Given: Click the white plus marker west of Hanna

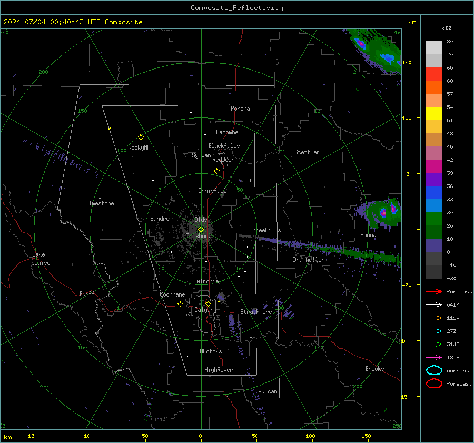Looking at the screenshot, I should [298, 212].
